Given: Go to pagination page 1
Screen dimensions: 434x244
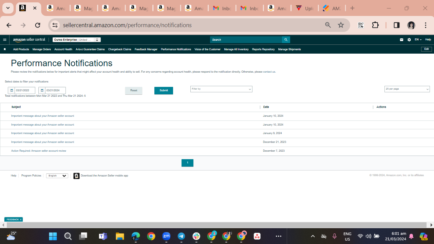Looking at the screenshot, I should pos(187,163).
